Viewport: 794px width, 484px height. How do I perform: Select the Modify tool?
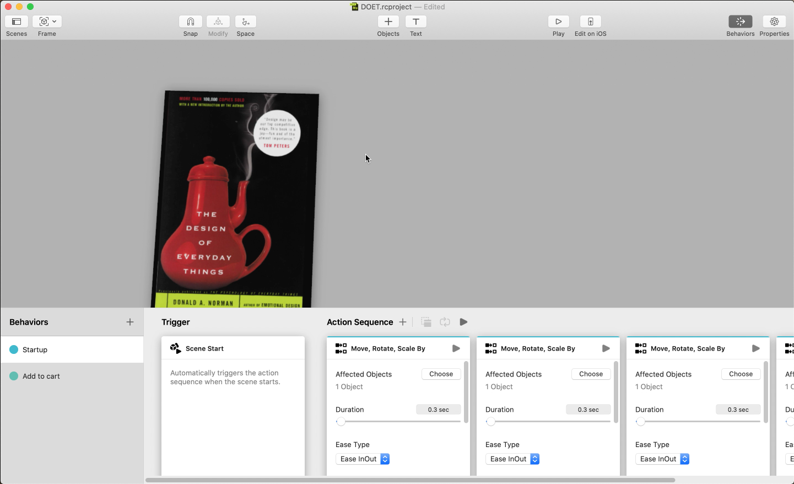click(218, 21)
